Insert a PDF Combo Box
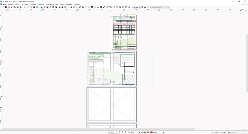The image size is (248, 134). pos(120,7)
